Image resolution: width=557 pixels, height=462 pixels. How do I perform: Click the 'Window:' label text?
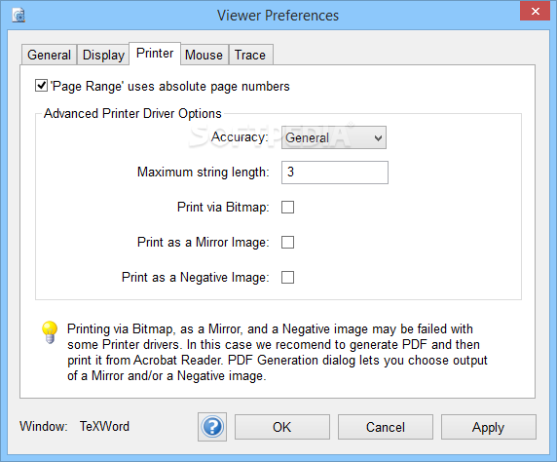click(44, 426)
